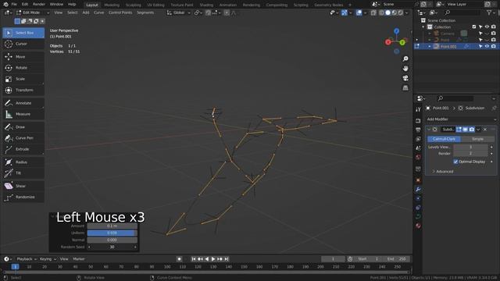Remove the Subdivision modifier with X

coord(485,130)
